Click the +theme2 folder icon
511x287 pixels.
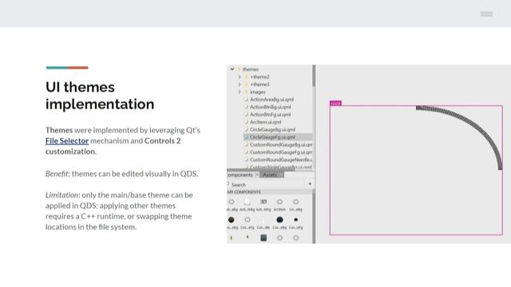tap(247, 77)
